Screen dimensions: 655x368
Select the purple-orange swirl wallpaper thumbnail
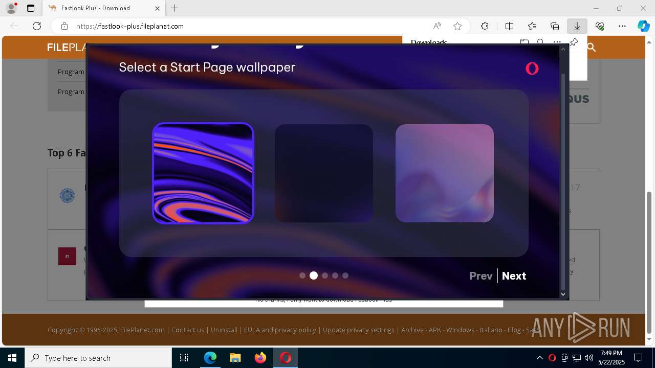203,173
